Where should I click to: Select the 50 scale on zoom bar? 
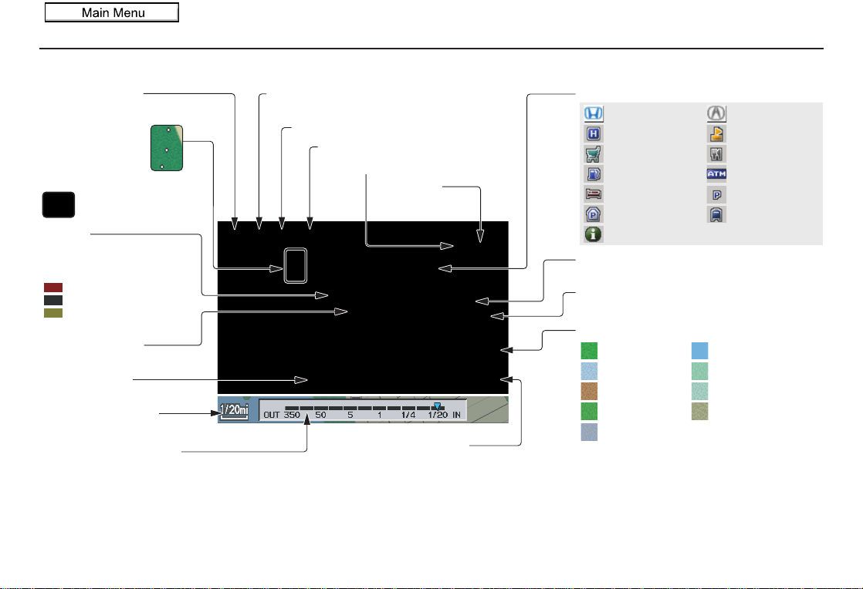tap(320, 415)
